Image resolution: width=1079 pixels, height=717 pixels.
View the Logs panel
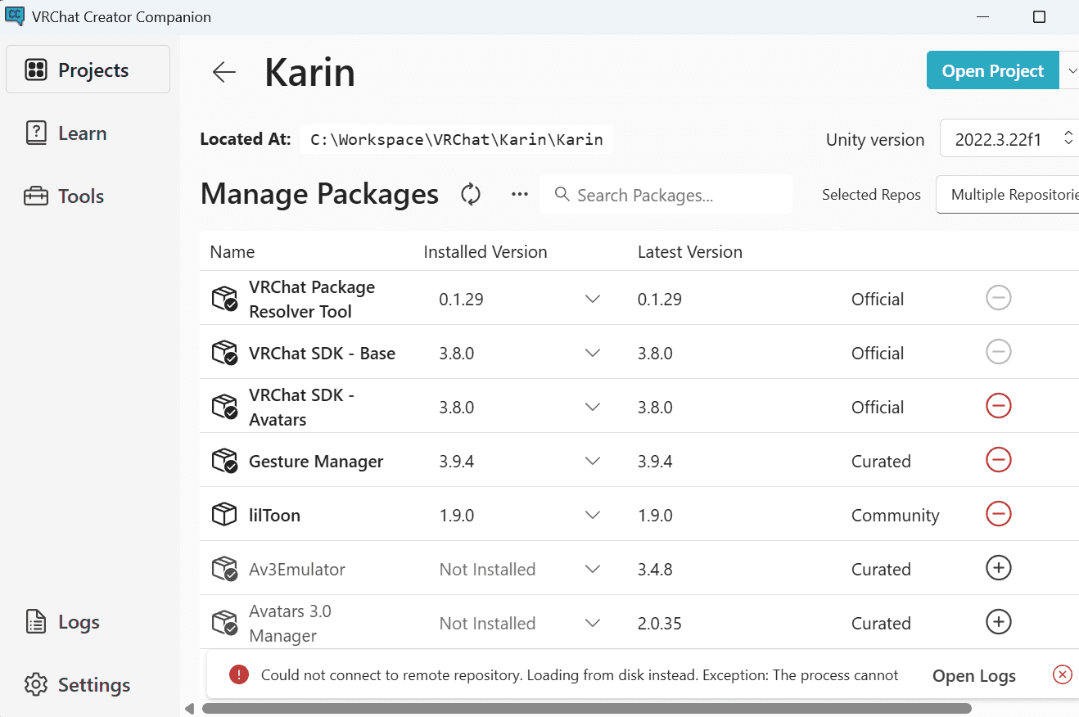(x=78, y=621)
